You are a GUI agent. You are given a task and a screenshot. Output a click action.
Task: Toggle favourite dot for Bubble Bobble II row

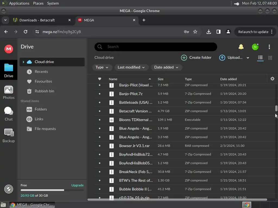(x=100, y=189)
